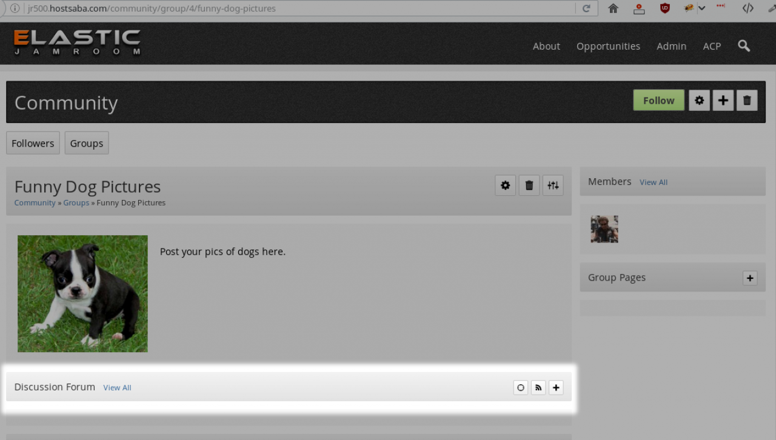Open the About menu

click(x=546, y=46)
